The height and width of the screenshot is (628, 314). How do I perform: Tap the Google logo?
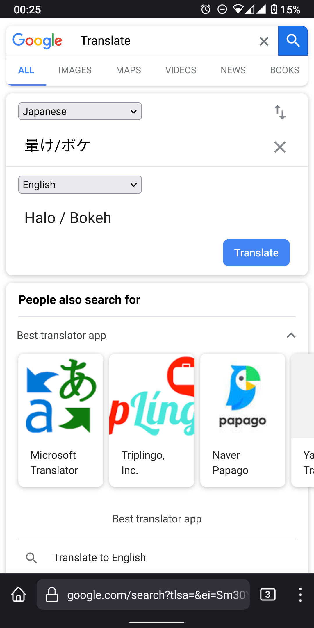point(37,41)
